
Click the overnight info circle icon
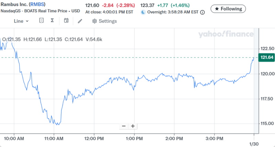tap(202, 12)
